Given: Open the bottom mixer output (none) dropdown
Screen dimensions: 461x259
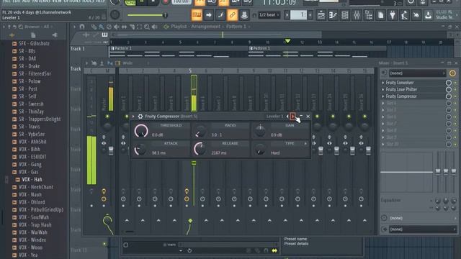Looking at the screenshot, I should (423, 230).
